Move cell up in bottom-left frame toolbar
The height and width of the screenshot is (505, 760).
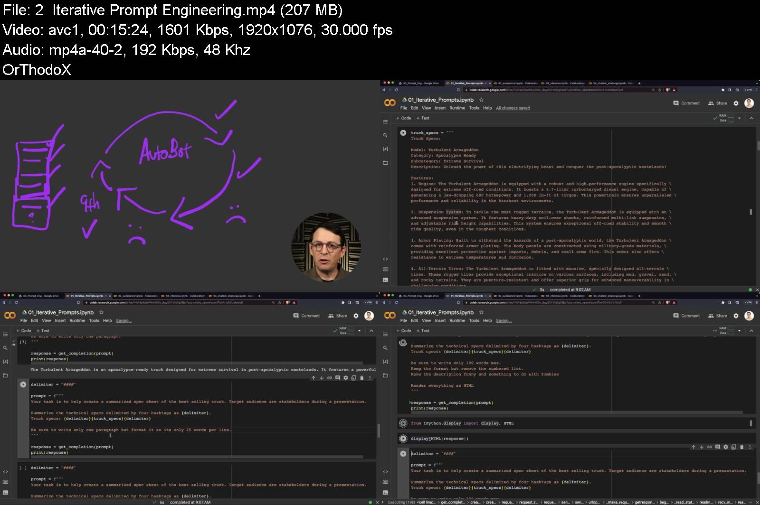(x=313, y=378)
